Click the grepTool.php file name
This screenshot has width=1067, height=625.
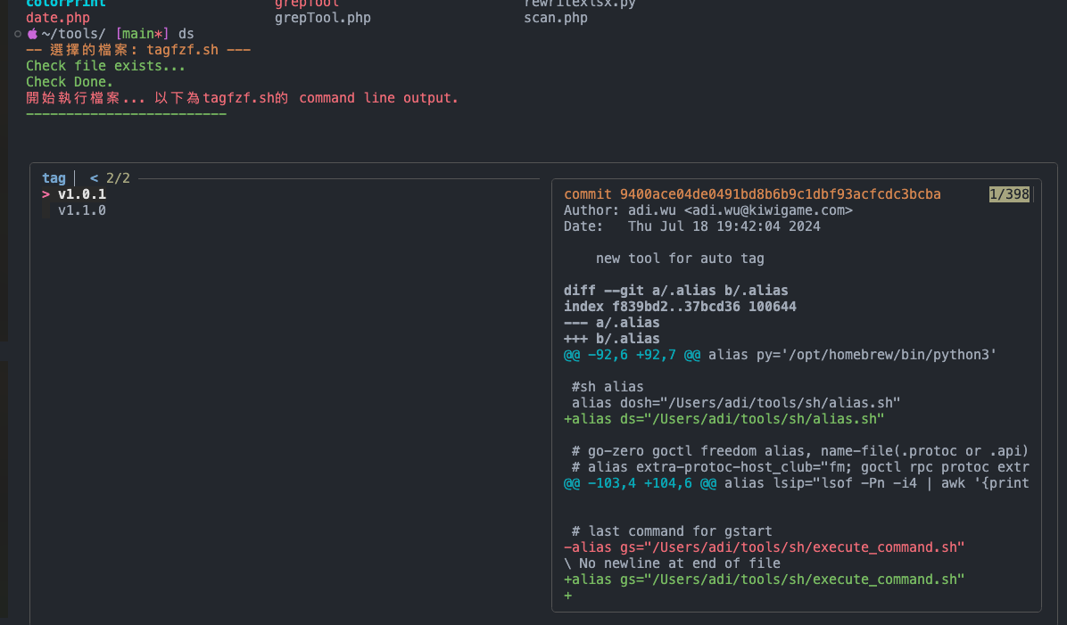[323, 18]
